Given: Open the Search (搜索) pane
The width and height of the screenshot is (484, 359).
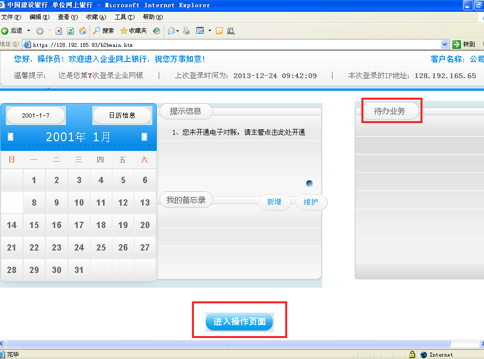Looking at the screenshot, I should pos(104,31).
